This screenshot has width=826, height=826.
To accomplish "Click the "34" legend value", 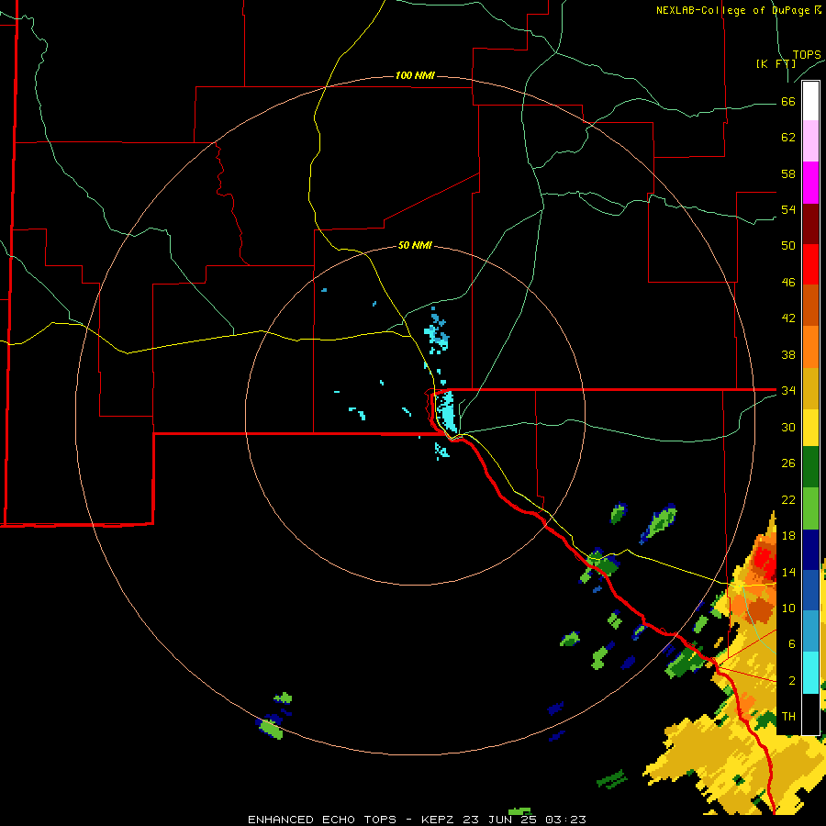I will (788, 391).
